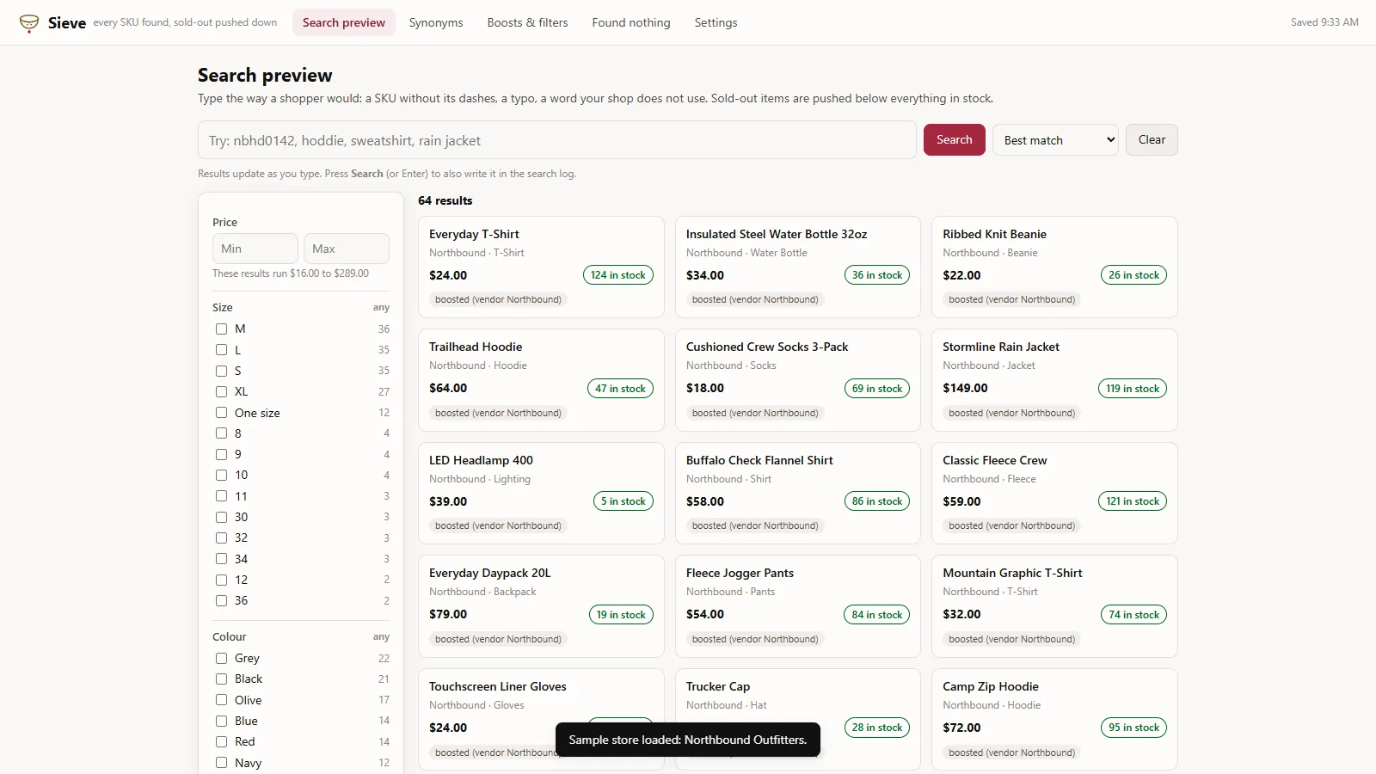The width and height of the screenshot is (1376, 774).
Task: Click the Min price field
Action: point(255,249)
